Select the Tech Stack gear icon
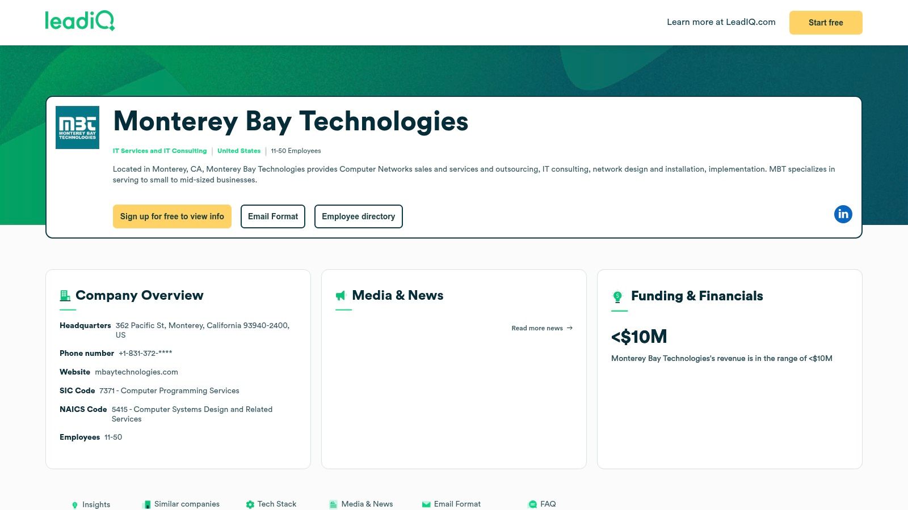This screenshot has height=510, width=908. (250, 504)
